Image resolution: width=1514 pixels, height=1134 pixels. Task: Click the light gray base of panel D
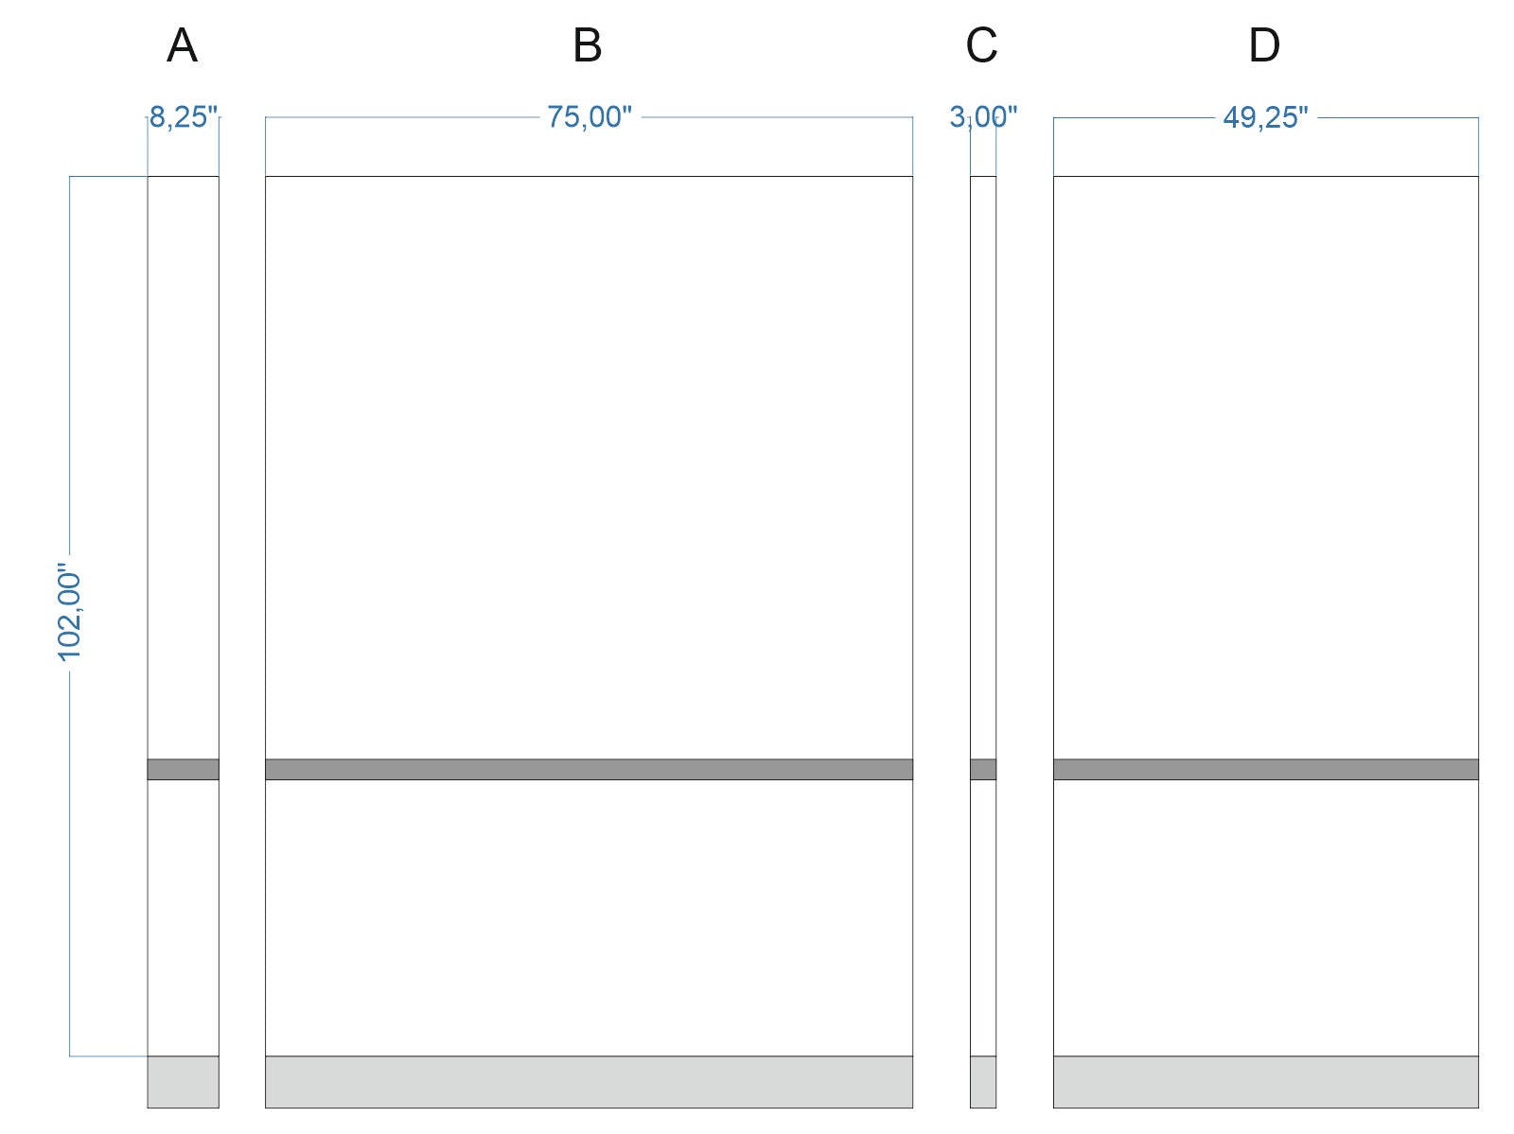1265,1081
